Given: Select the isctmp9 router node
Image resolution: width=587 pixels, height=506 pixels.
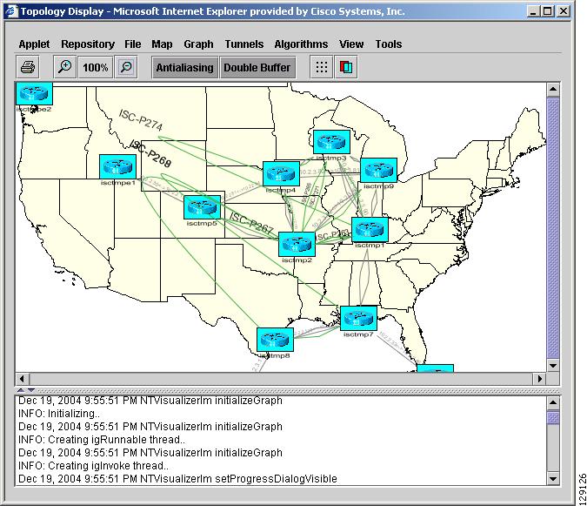Looking at the screenshot, I should [378, 170].
